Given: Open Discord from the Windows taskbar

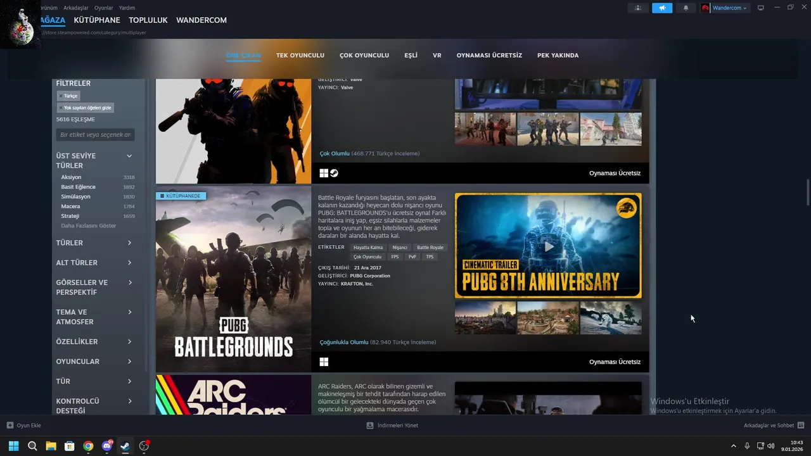Looking at the screenshot, I should pos(107,446).
